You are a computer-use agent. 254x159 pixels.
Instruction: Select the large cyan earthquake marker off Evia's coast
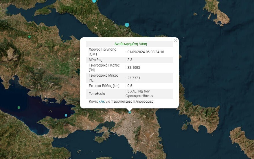tap(127, 25)
